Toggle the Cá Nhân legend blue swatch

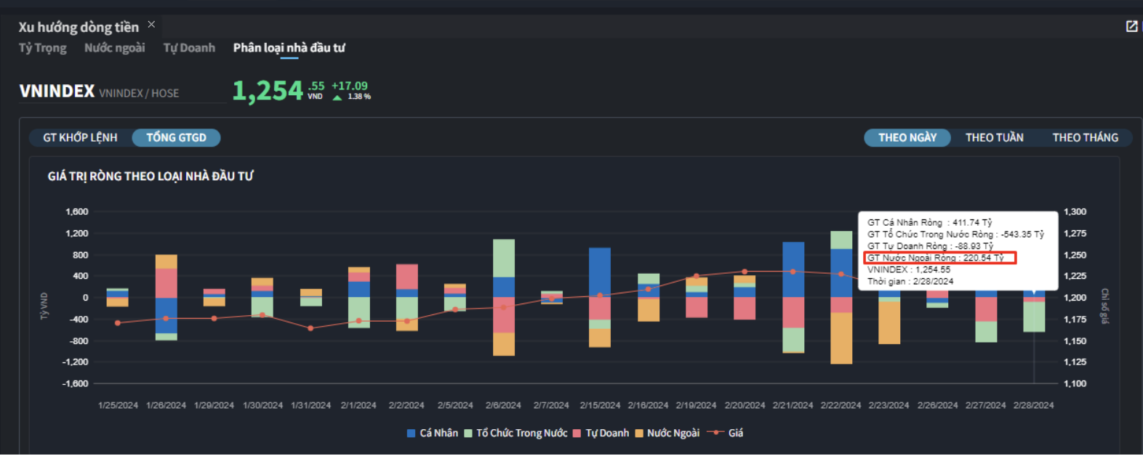point(411,433)
